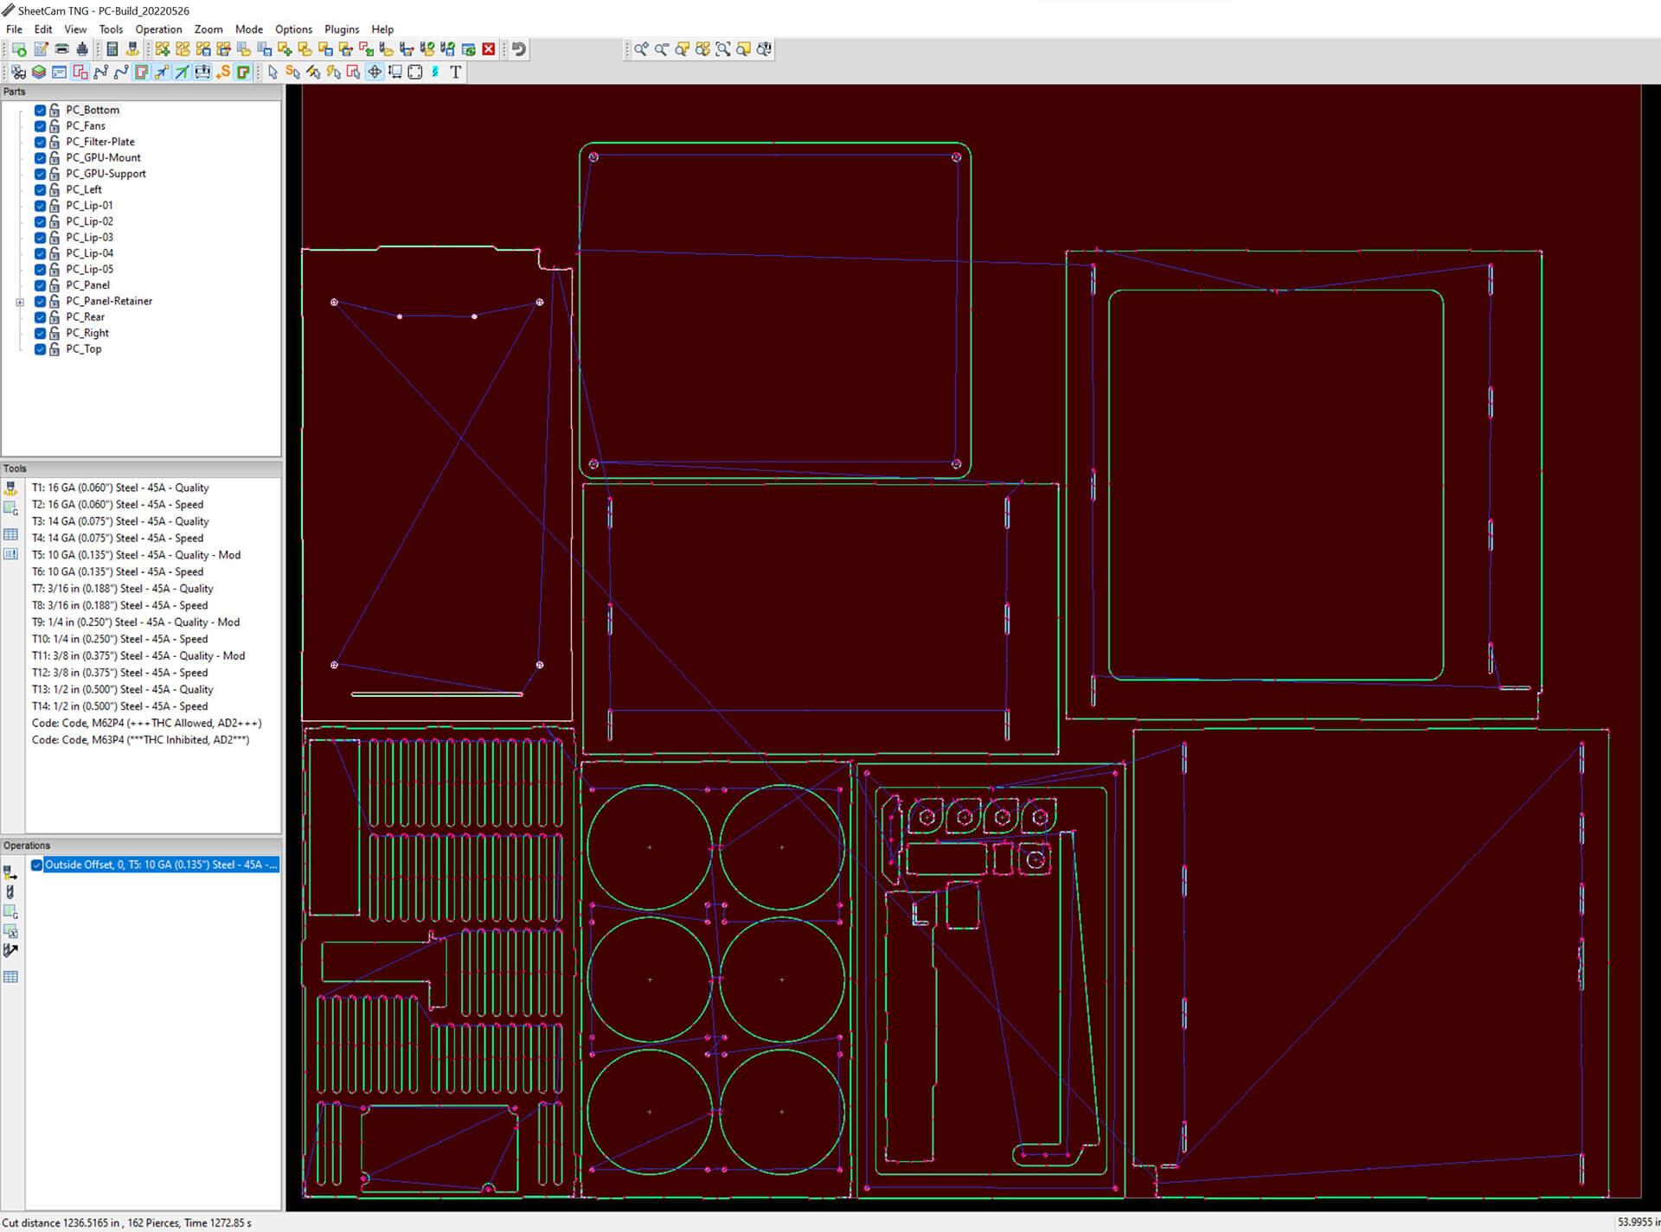The height and width of the screenshot is (1232, 1661).
Task: Select the Text tool in the drawing toolbar
Action: (456, 73)
